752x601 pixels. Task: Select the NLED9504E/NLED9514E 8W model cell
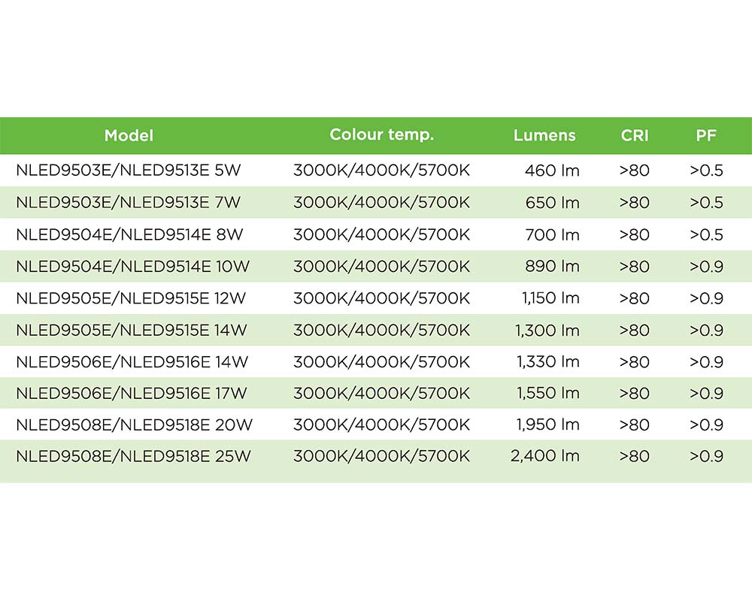tap(129, 235)
